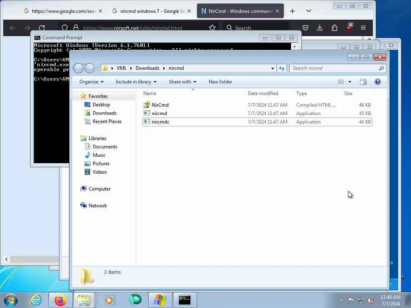Show the preview pane in Explorer
Viewport: 411px width, 308px height.
[x=363, y=82]
